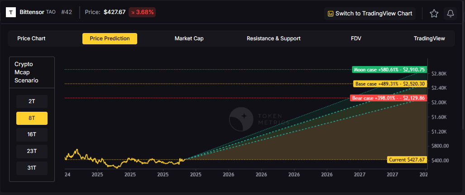Click the $2.00K axis label

pos(440,103)
